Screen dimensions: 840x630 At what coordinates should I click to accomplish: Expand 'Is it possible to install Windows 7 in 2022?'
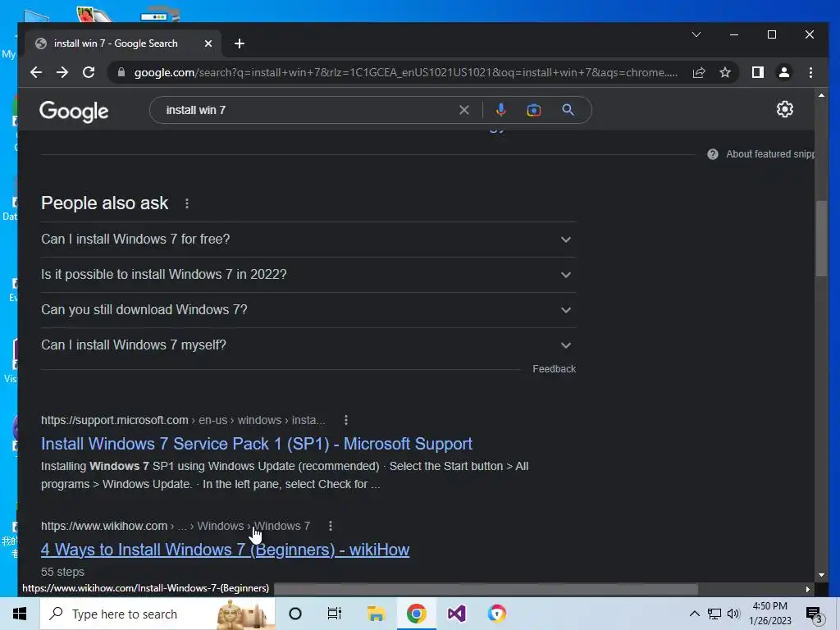pos(308,275)
